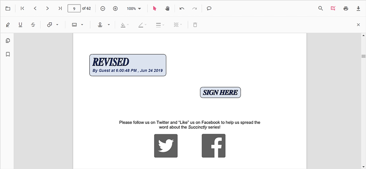
Task: Select the highlight text tool
Action: [x=8, y=25]
